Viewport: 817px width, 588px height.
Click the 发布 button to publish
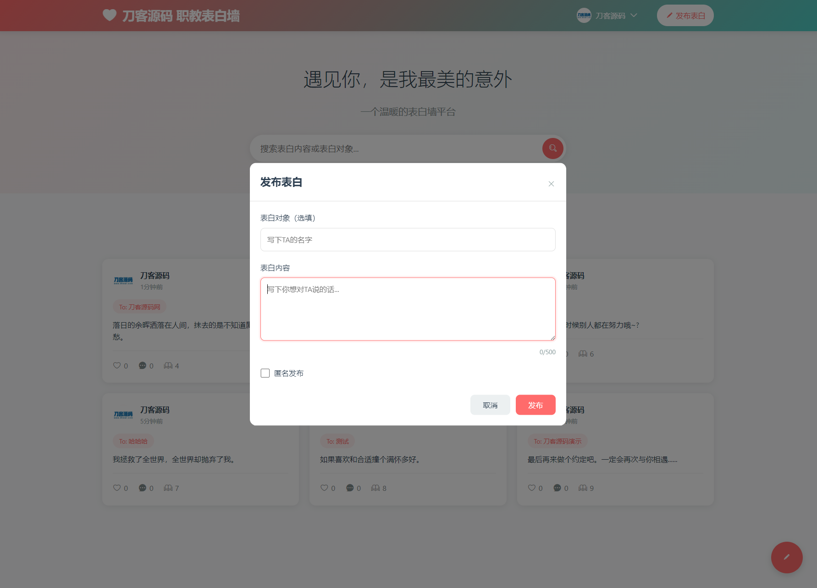(535, 405)
